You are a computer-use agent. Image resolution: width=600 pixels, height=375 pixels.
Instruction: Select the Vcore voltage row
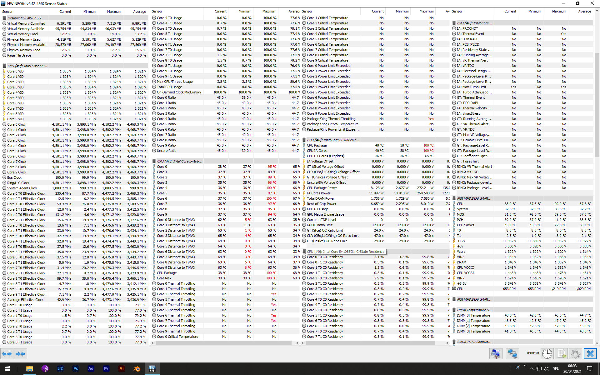click(522, 252)
